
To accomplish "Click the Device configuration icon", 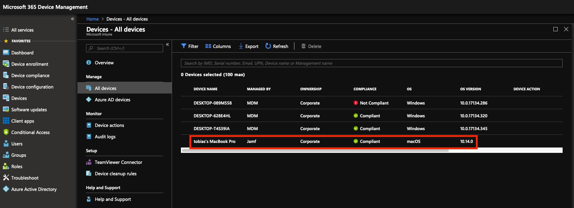I will [6, 87].
